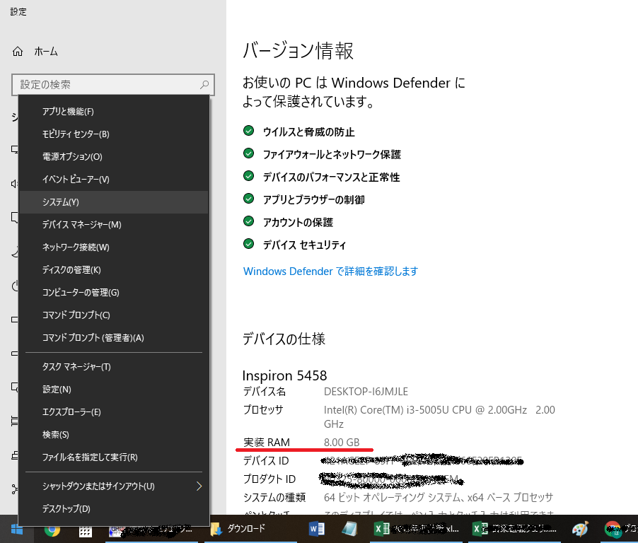
Task: Switch to Word on the taskbar
Action: pyautogui.click(x=317, y=529)
